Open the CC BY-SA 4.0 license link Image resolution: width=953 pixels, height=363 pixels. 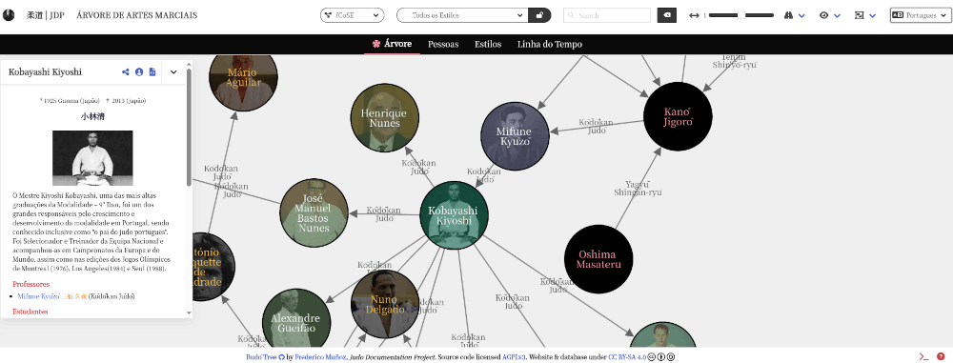[x=627, y=357]
